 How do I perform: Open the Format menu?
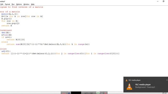coord(7,4)
